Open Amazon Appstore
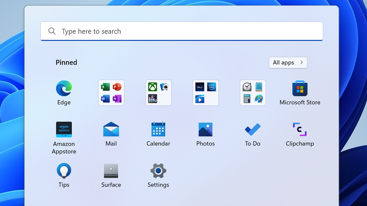The height and width of the screenshot is (206, 367). (x=64, y=130)
